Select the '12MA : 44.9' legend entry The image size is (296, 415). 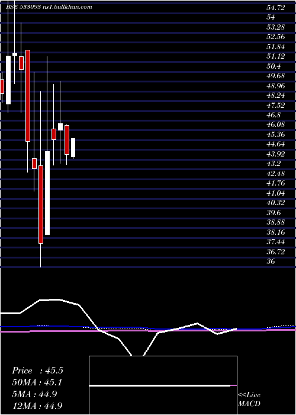(x=37, y=406)
